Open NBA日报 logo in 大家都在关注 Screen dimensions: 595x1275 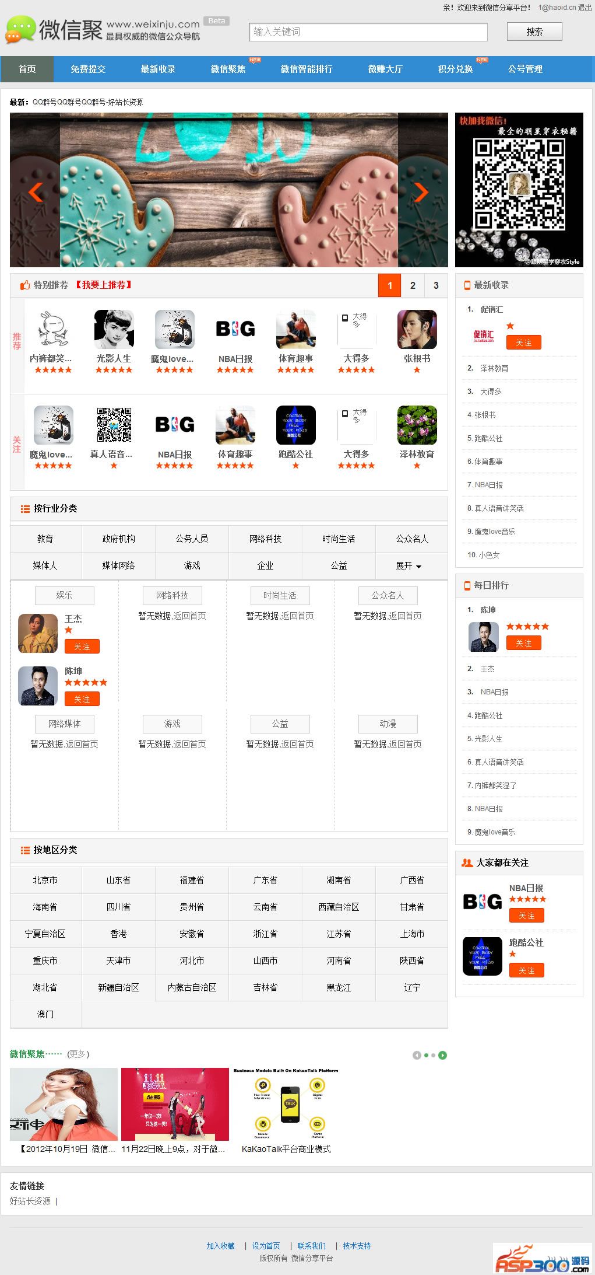pyautogui.click(x=482, y=902)
